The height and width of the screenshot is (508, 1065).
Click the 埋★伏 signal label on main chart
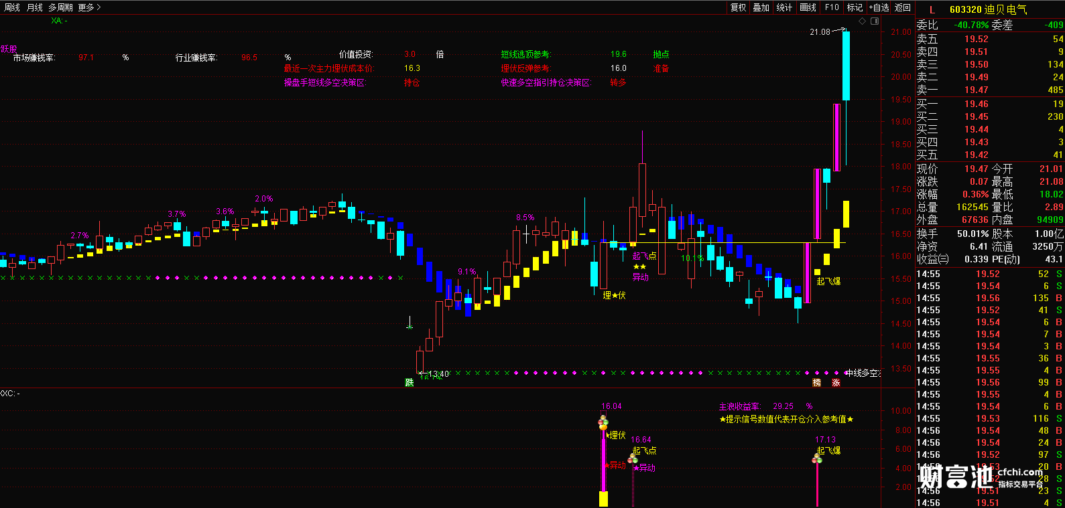pos(614,295)
